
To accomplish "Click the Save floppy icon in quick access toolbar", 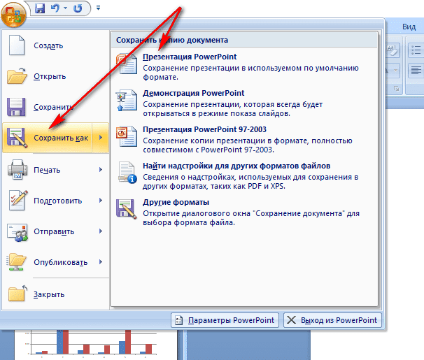I will pos(40,8).
